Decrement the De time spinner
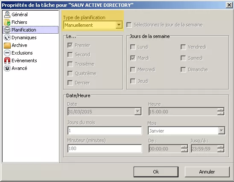 pos(184,150)
